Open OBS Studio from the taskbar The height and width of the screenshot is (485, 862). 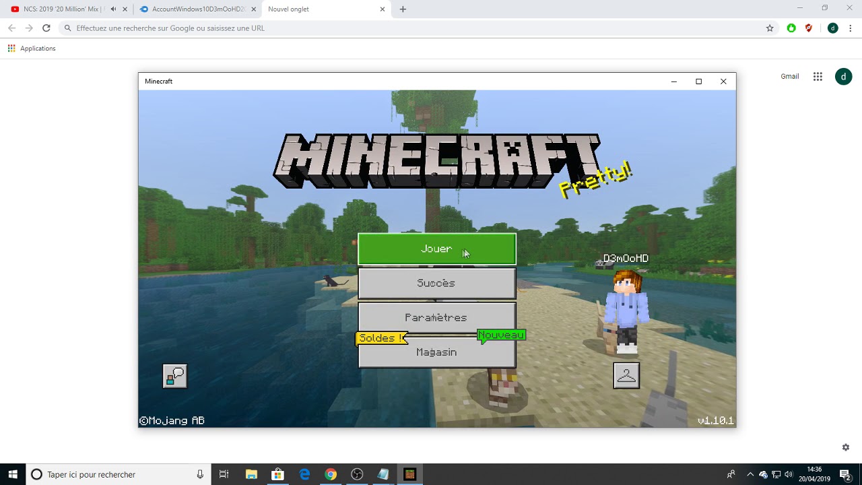[357, 474]
